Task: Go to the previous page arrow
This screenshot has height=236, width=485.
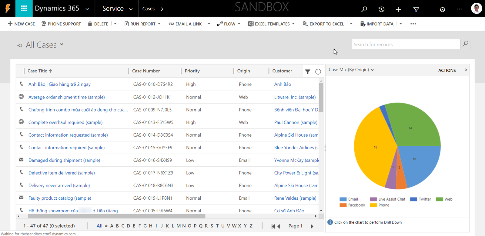Action: (x=279, y=226)
